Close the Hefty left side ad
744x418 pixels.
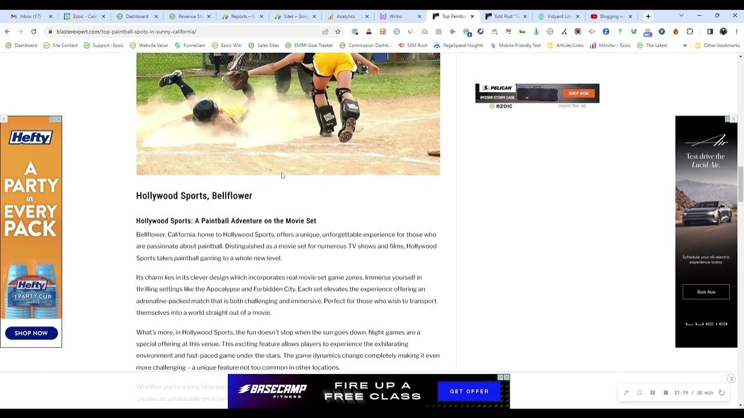tap(3, 119)
